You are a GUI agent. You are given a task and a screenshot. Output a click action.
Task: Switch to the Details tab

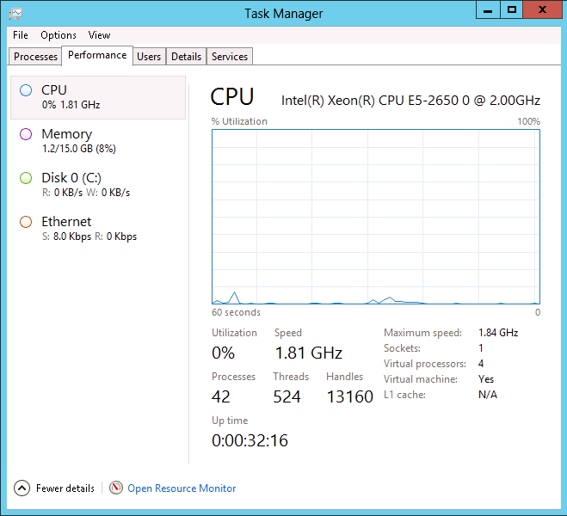186,57
